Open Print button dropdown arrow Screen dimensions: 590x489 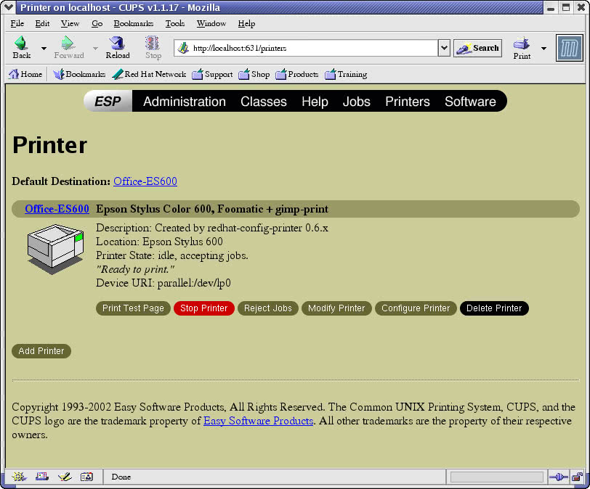pyautogui.click(x=543, y=48)
